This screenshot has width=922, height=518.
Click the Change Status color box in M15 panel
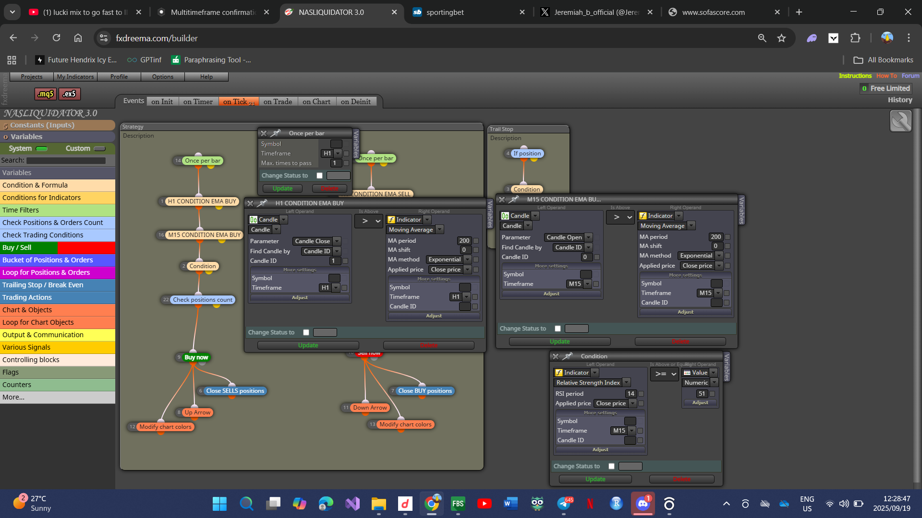point(576,329)
